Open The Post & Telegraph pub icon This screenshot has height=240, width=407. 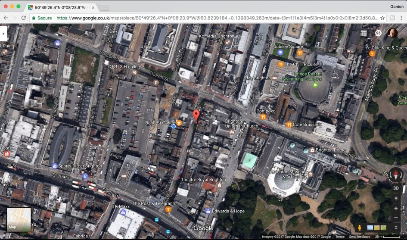168,209
